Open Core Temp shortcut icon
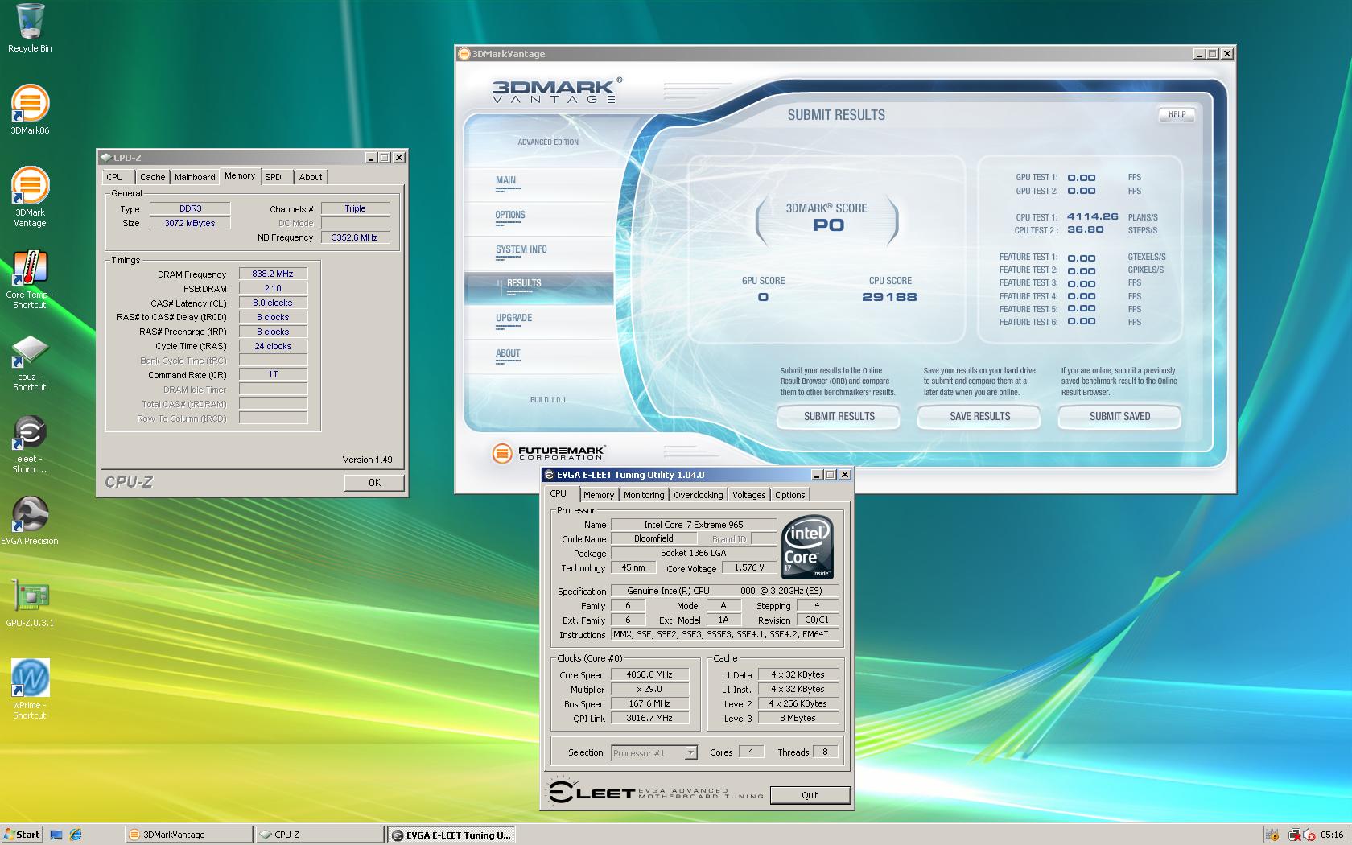Screen dimensions: 1352x845 click(x=30, y=279)
